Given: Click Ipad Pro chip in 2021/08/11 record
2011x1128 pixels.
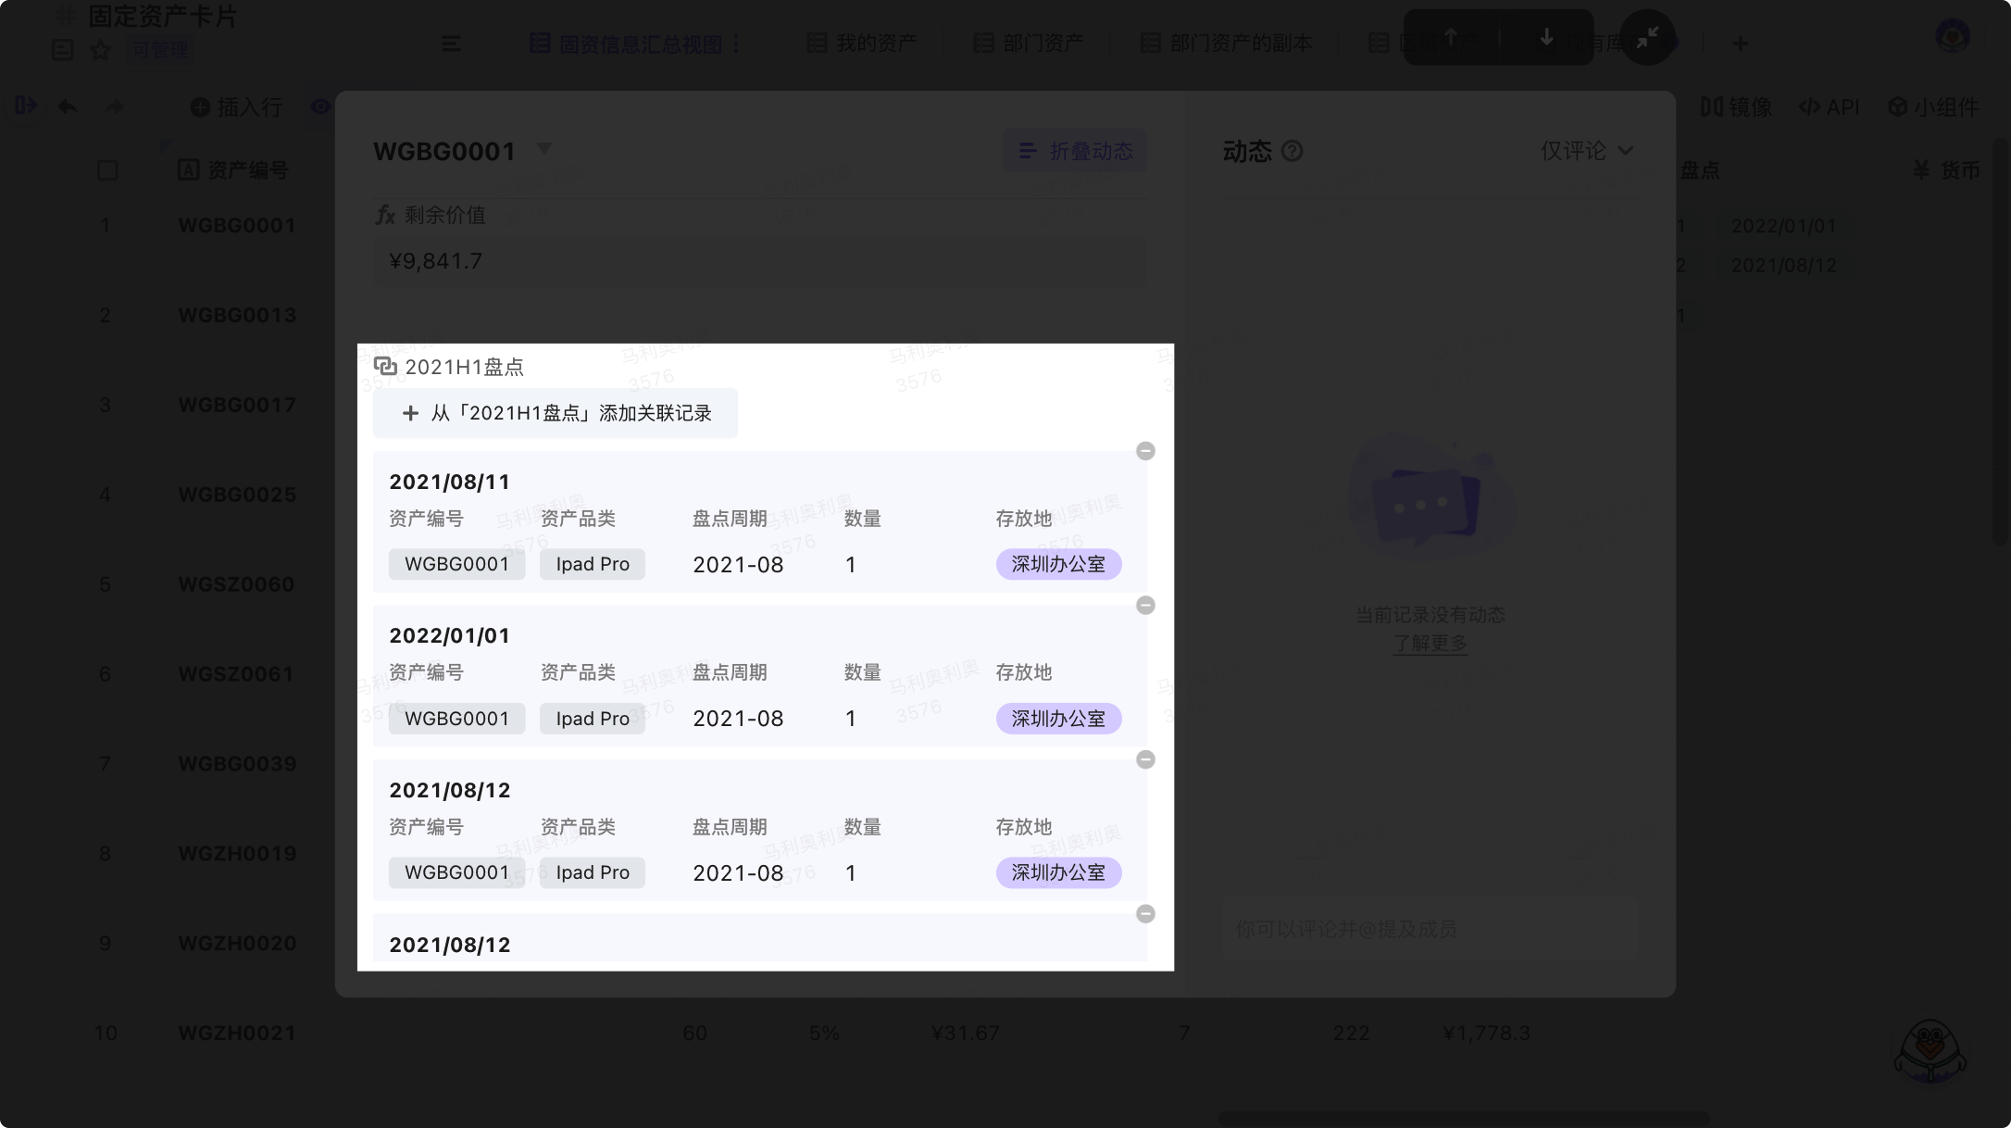Looking at the screenshot, I should [x=593, y=564].
